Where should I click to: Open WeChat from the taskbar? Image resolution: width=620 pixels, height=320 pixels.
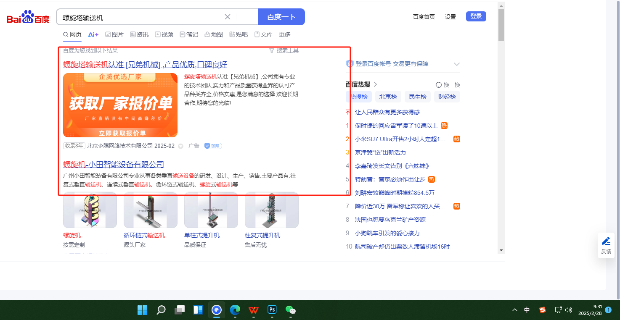coord(290,310)
